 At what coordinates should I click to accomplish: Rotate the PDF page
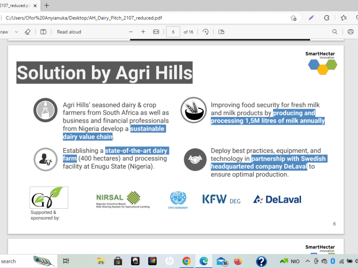coord(205,32)
